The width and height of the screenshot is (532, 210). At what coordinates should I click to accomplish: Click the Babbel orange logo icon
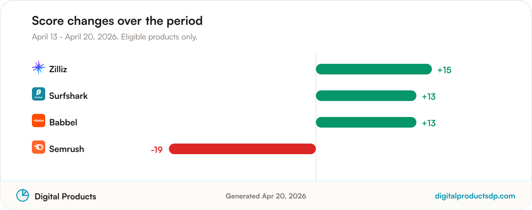coord(39,121)
